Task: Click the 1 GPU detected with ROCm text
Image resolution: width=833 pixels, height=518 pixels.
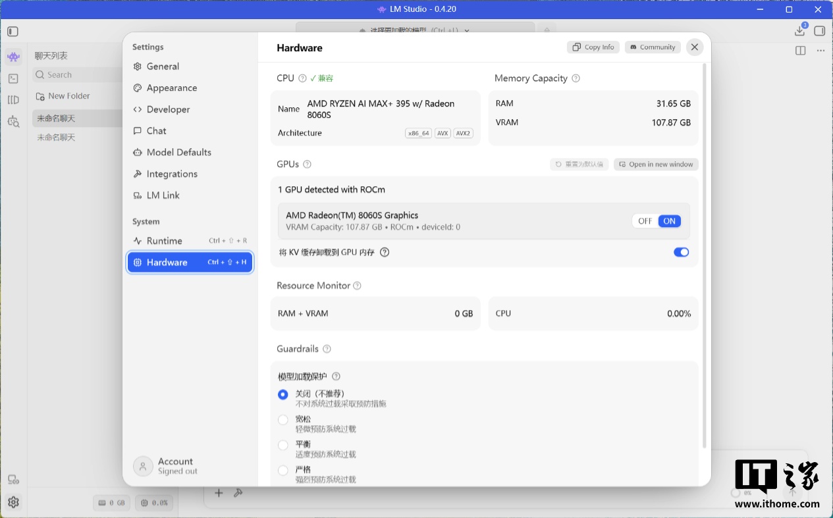Action: point(331,190)
